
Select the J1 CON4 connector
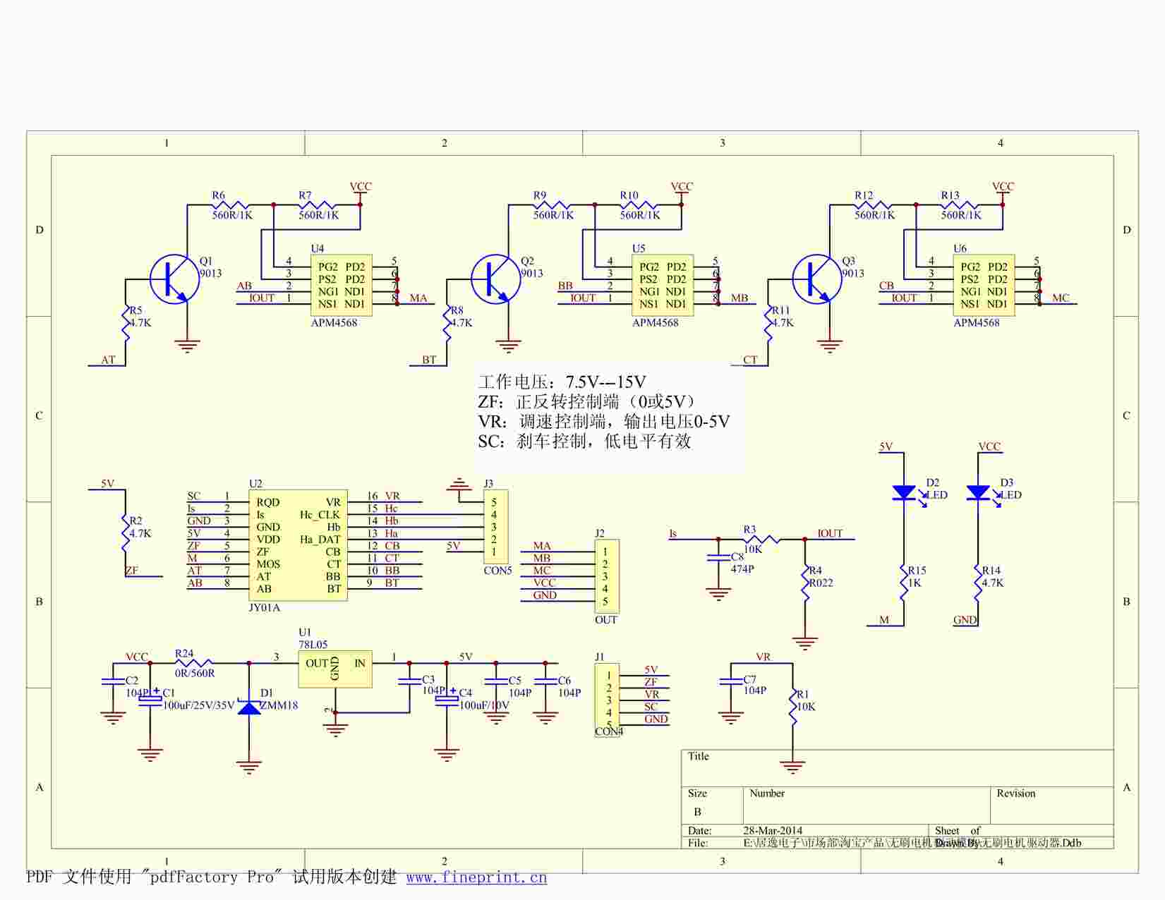[x=607, y=700]
